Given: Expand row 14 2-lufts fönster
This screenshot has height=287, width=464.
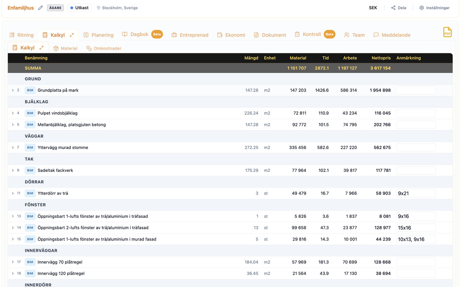Looking at the screenshot, I should coord(13,227).
